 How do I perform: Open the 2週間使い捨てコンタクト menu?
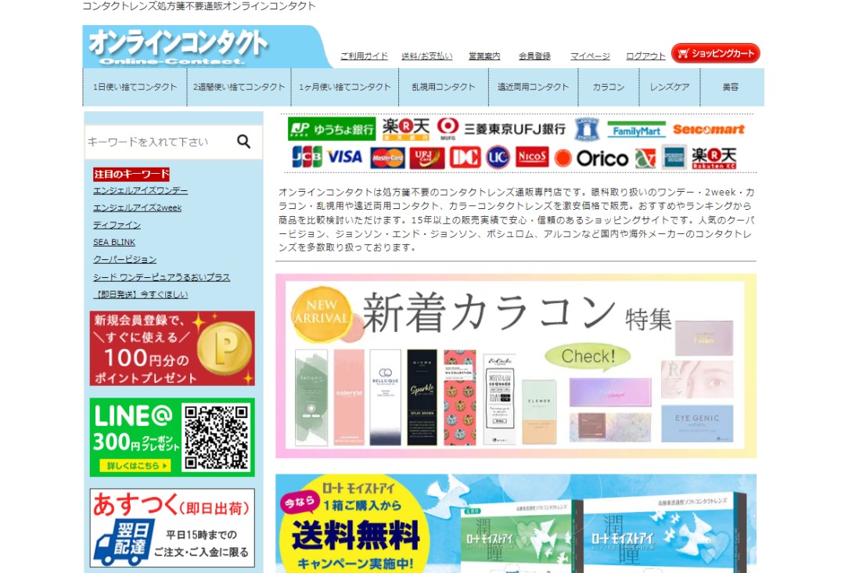pos(239,87)
